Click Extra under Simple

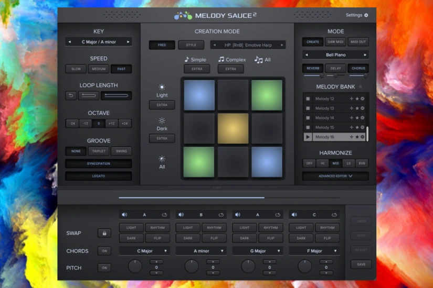tap(197, 69)
